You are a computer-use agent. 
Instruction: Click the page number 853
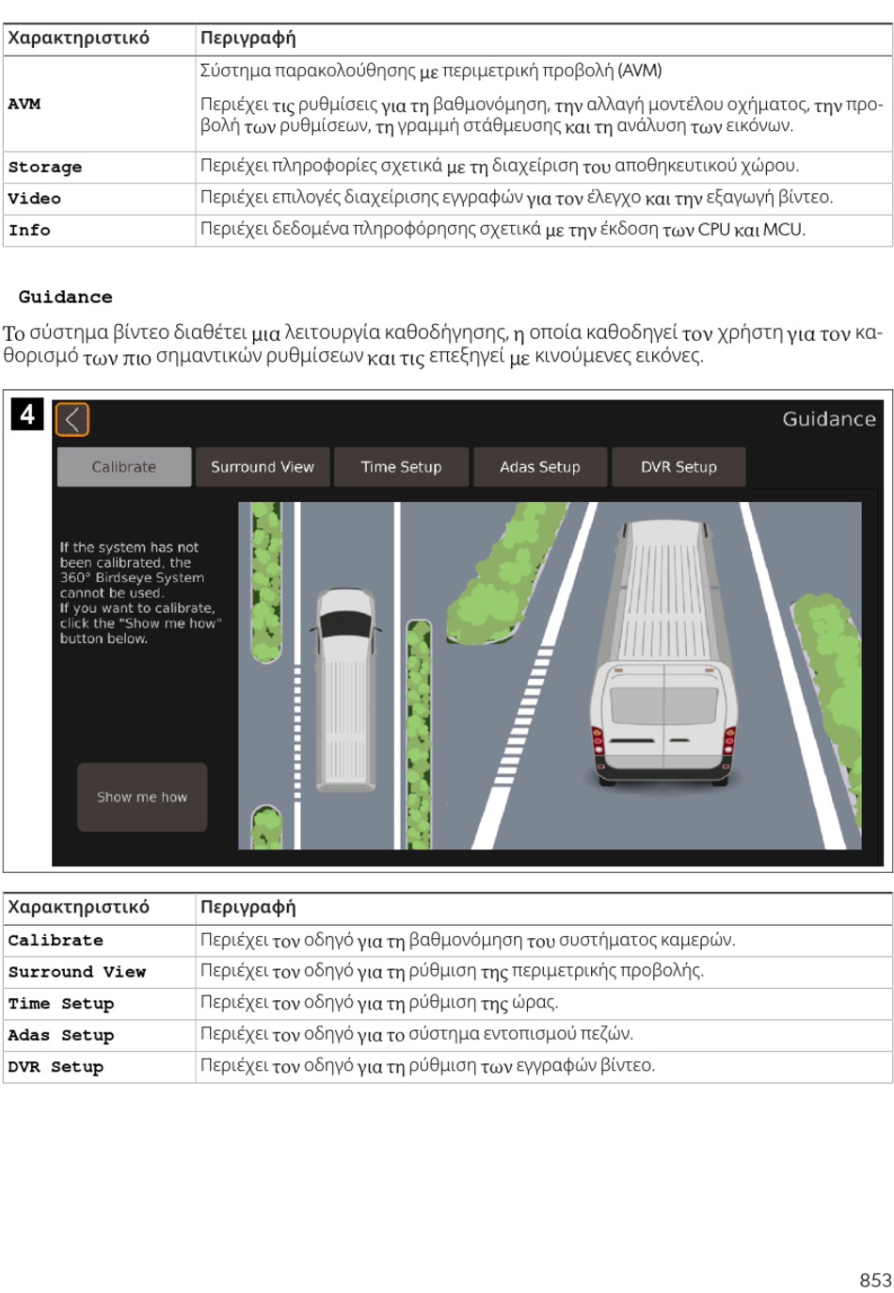875,1280
